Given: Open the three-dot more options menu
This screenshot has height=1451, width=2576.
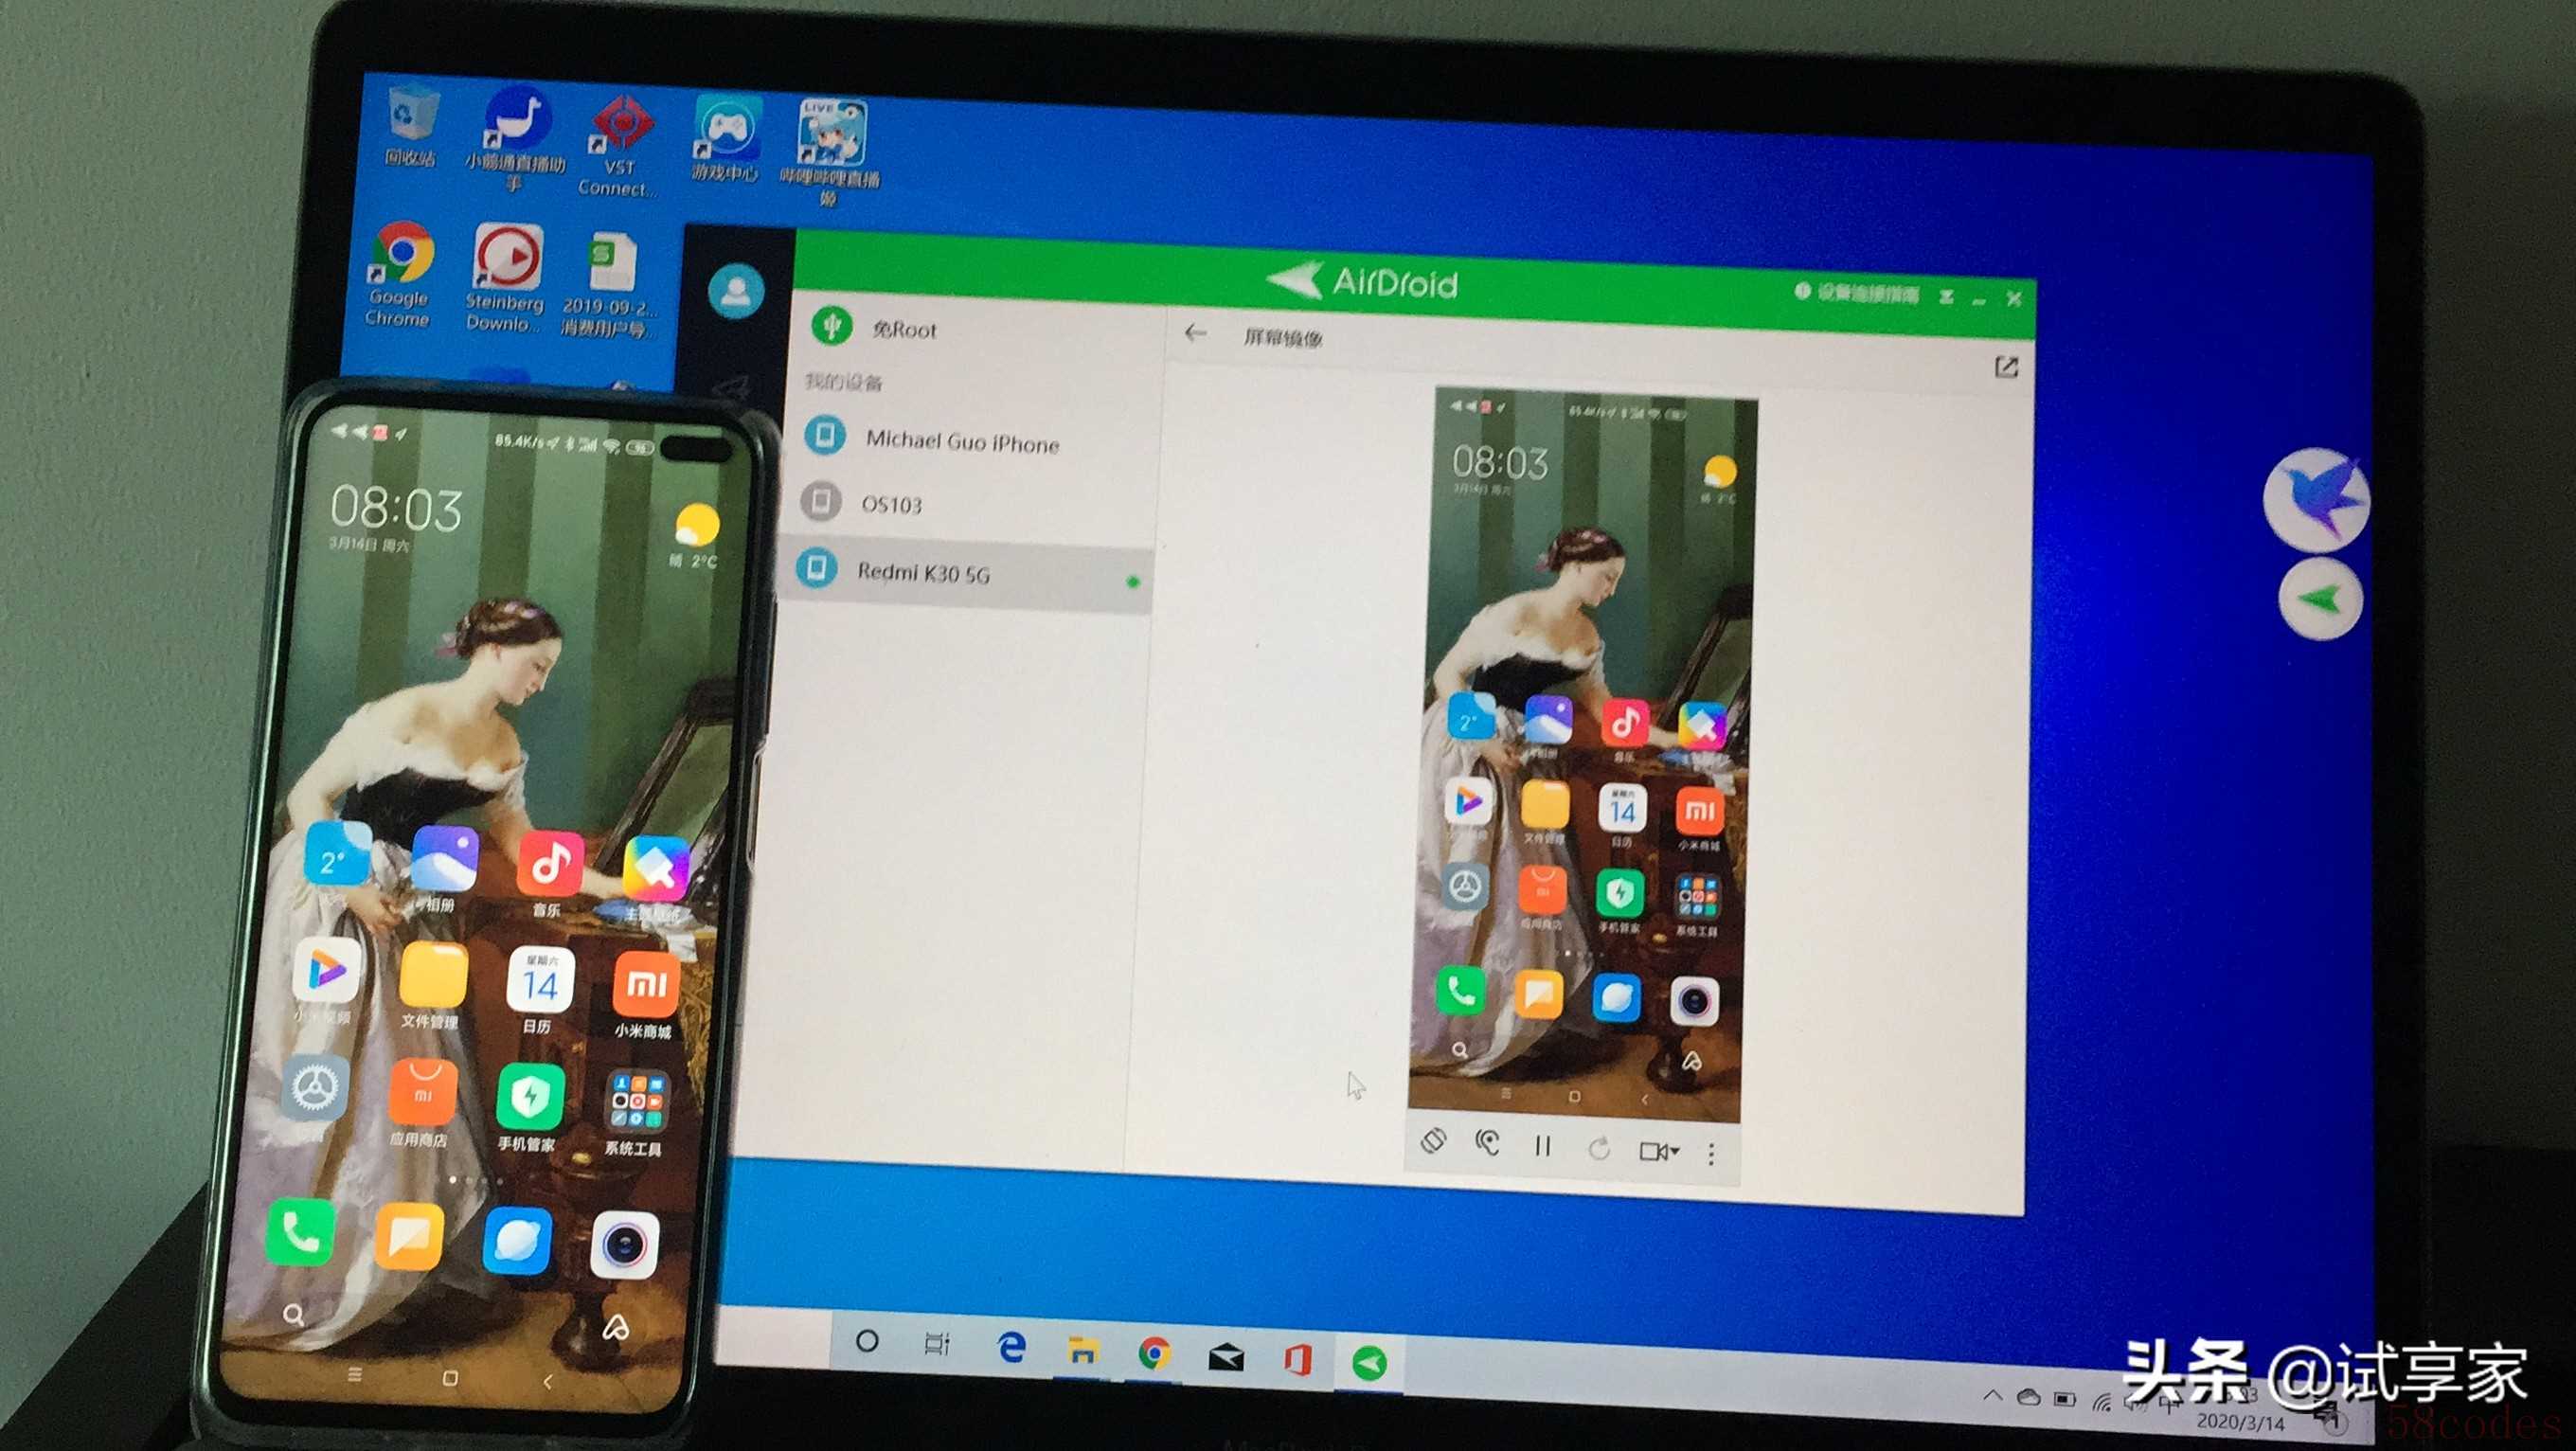Looking at the screenshot, I should pyautogui.click(x=1711, y=1155).
